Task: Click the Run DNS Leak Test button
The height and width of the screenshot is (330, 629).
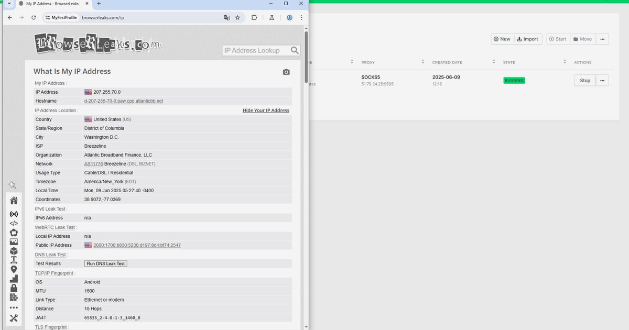Action: pyautogui.click(x=106, y=263)
